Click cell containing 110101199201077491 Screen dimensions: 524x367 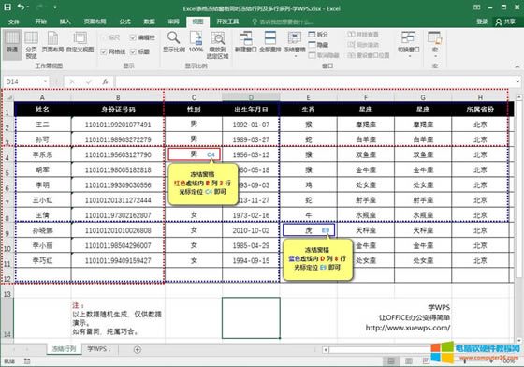coord(118,125)
